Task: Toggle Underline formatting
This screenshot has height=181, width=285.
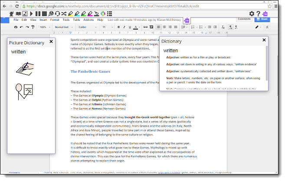Action: coord(130,27)
